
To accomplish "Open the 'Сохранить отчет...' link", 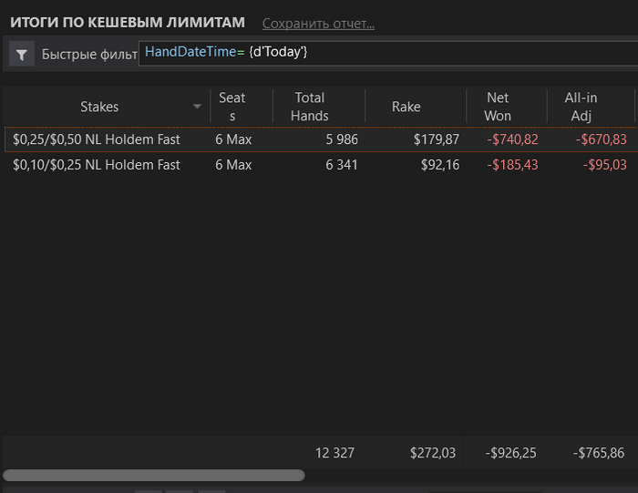I will pyautogui.click(x=318, y=24).
